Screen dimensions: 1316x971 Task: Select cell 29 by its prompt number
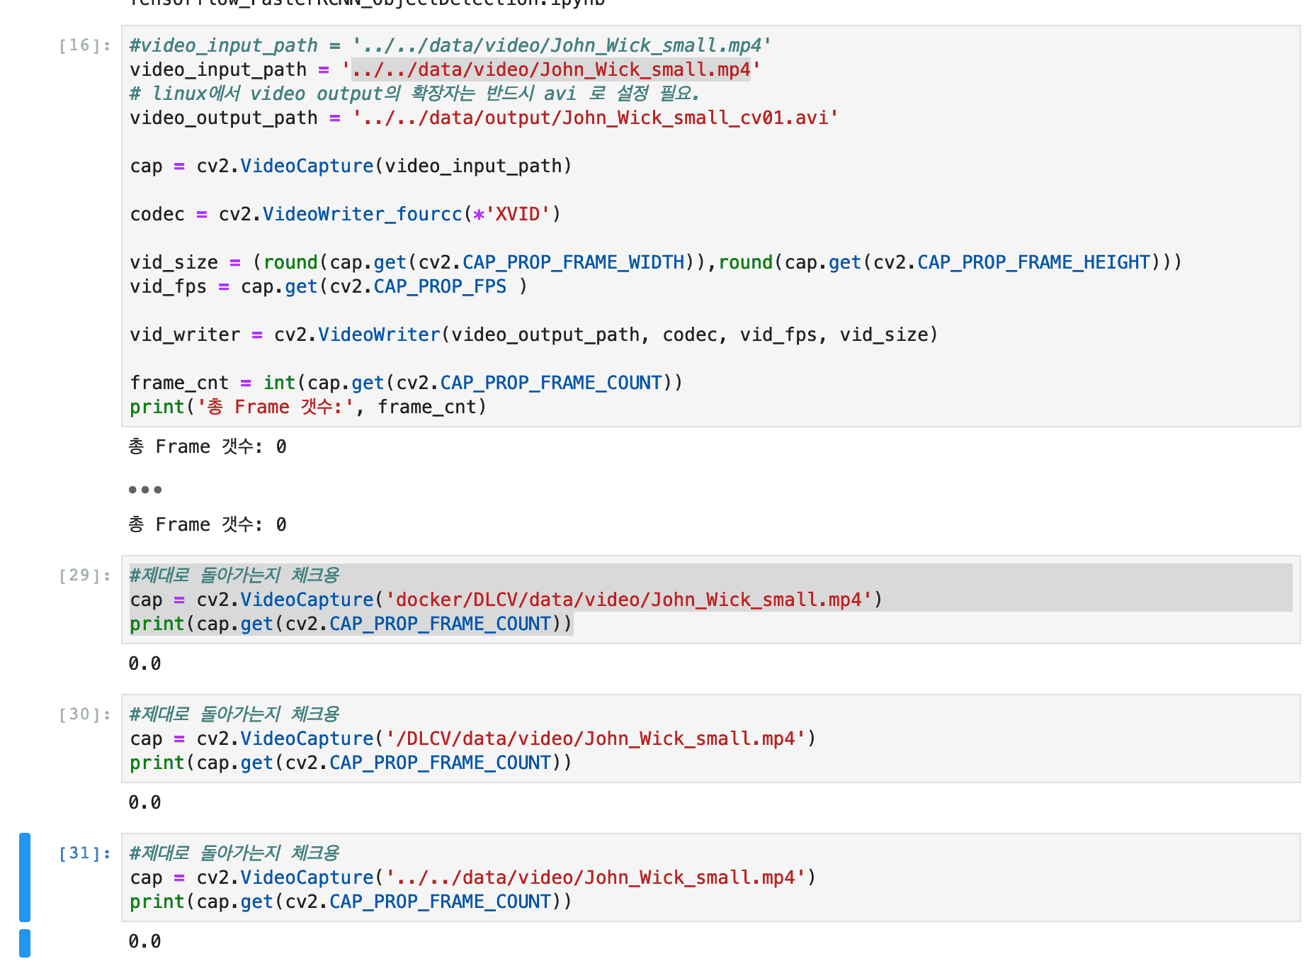pyautogui.click(x=85, y=576)
